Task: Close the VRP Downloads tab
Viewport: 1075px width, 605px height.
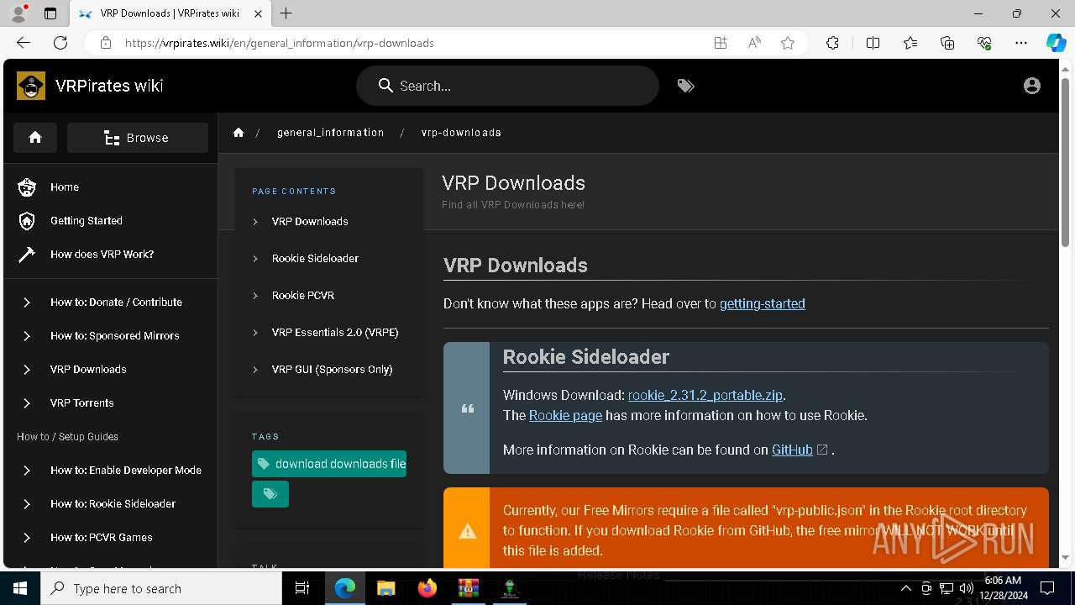Action: tap(259, 13)
